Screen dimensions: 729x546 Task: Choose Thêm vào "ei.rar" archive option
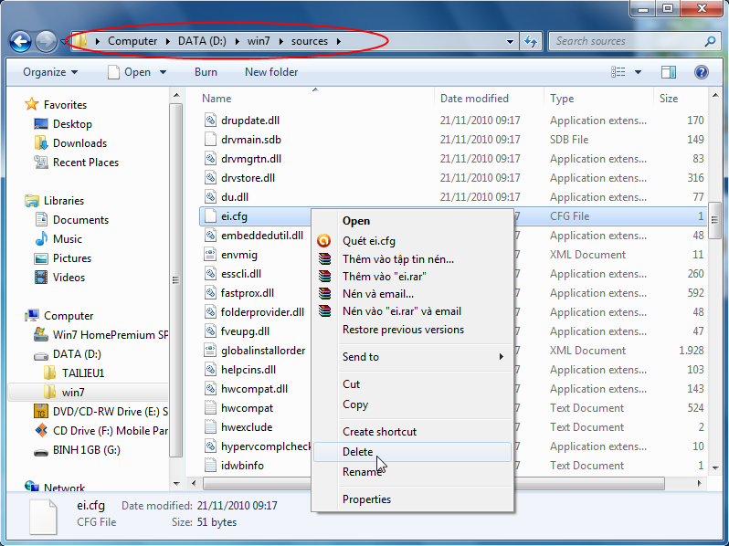tap(385, 276)
